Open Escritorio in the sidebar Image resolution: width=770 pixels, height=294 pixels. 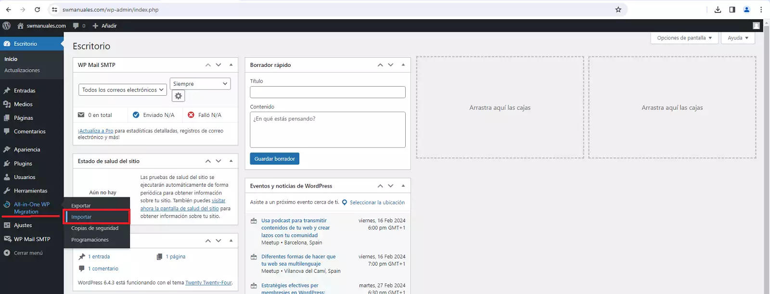pyautogui.click(x=32, y=44)
